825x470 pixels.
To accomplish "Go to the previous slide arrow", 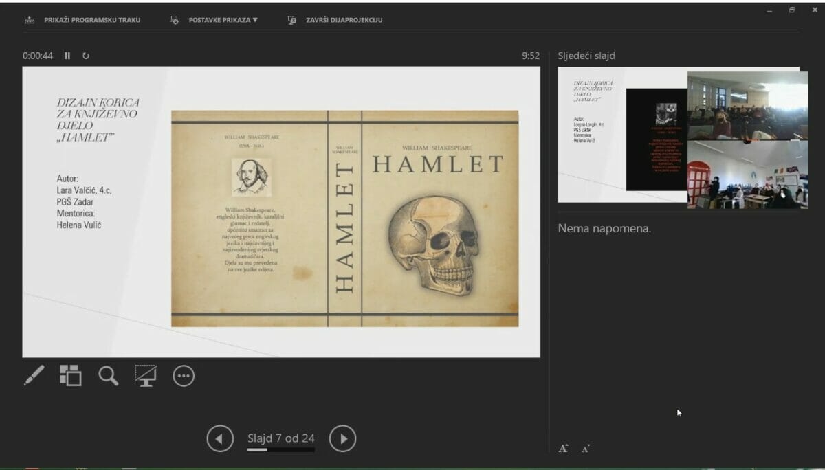I will coord(220,438).
